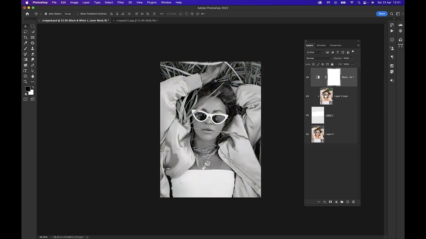Select the Move tool in the toolbox

[x=26, y=26]
